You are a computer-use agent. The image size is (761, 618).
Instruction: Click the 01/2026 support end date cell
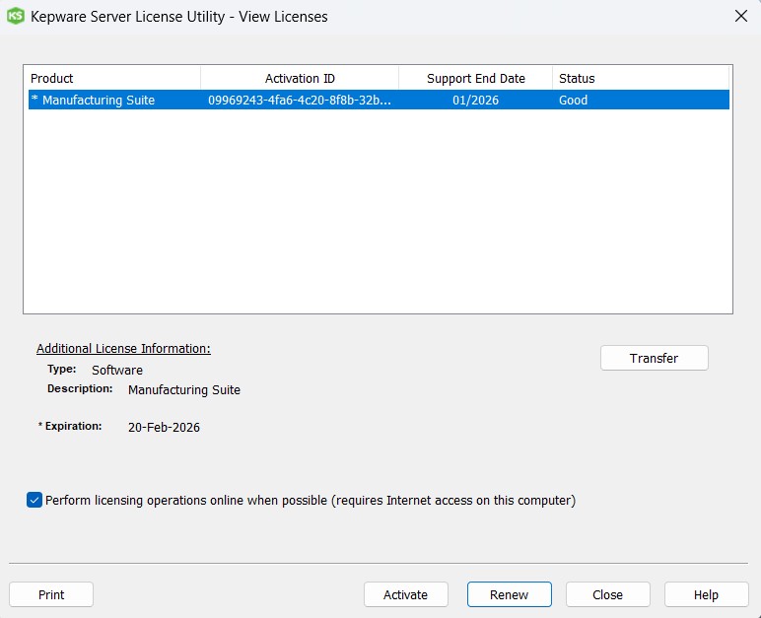click(475, 100)
